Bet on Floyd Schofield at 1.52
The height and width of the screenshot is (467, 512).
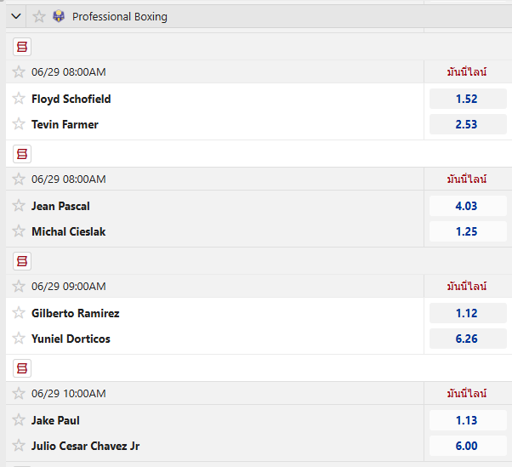468,99
